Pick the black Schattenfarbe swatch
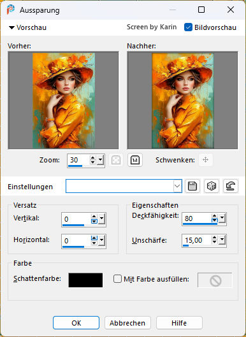Image resolution: width=246 pixels, height=337 pixels. pos(85,280)
